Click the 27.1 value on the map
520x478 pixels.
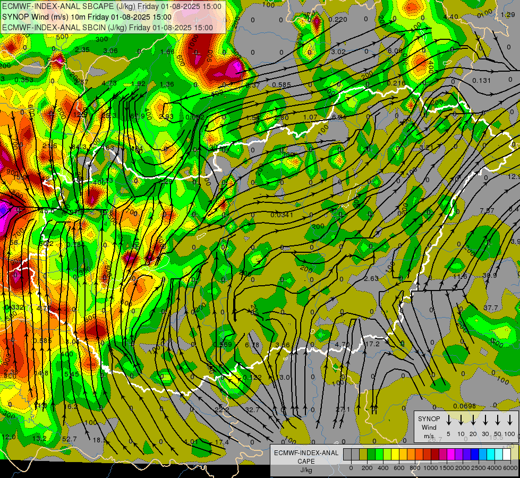tap(343, 409)
